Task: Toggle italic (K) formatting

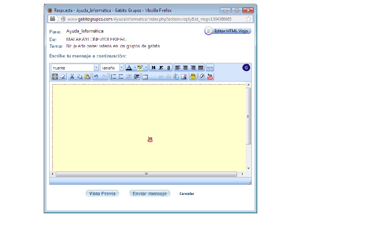Action: pyautogui.click(x=161, y=68)
